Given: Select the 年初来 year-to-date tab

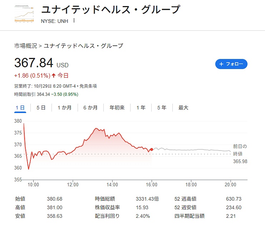Looking at the screenshot, I should click(x=117, y=108).
